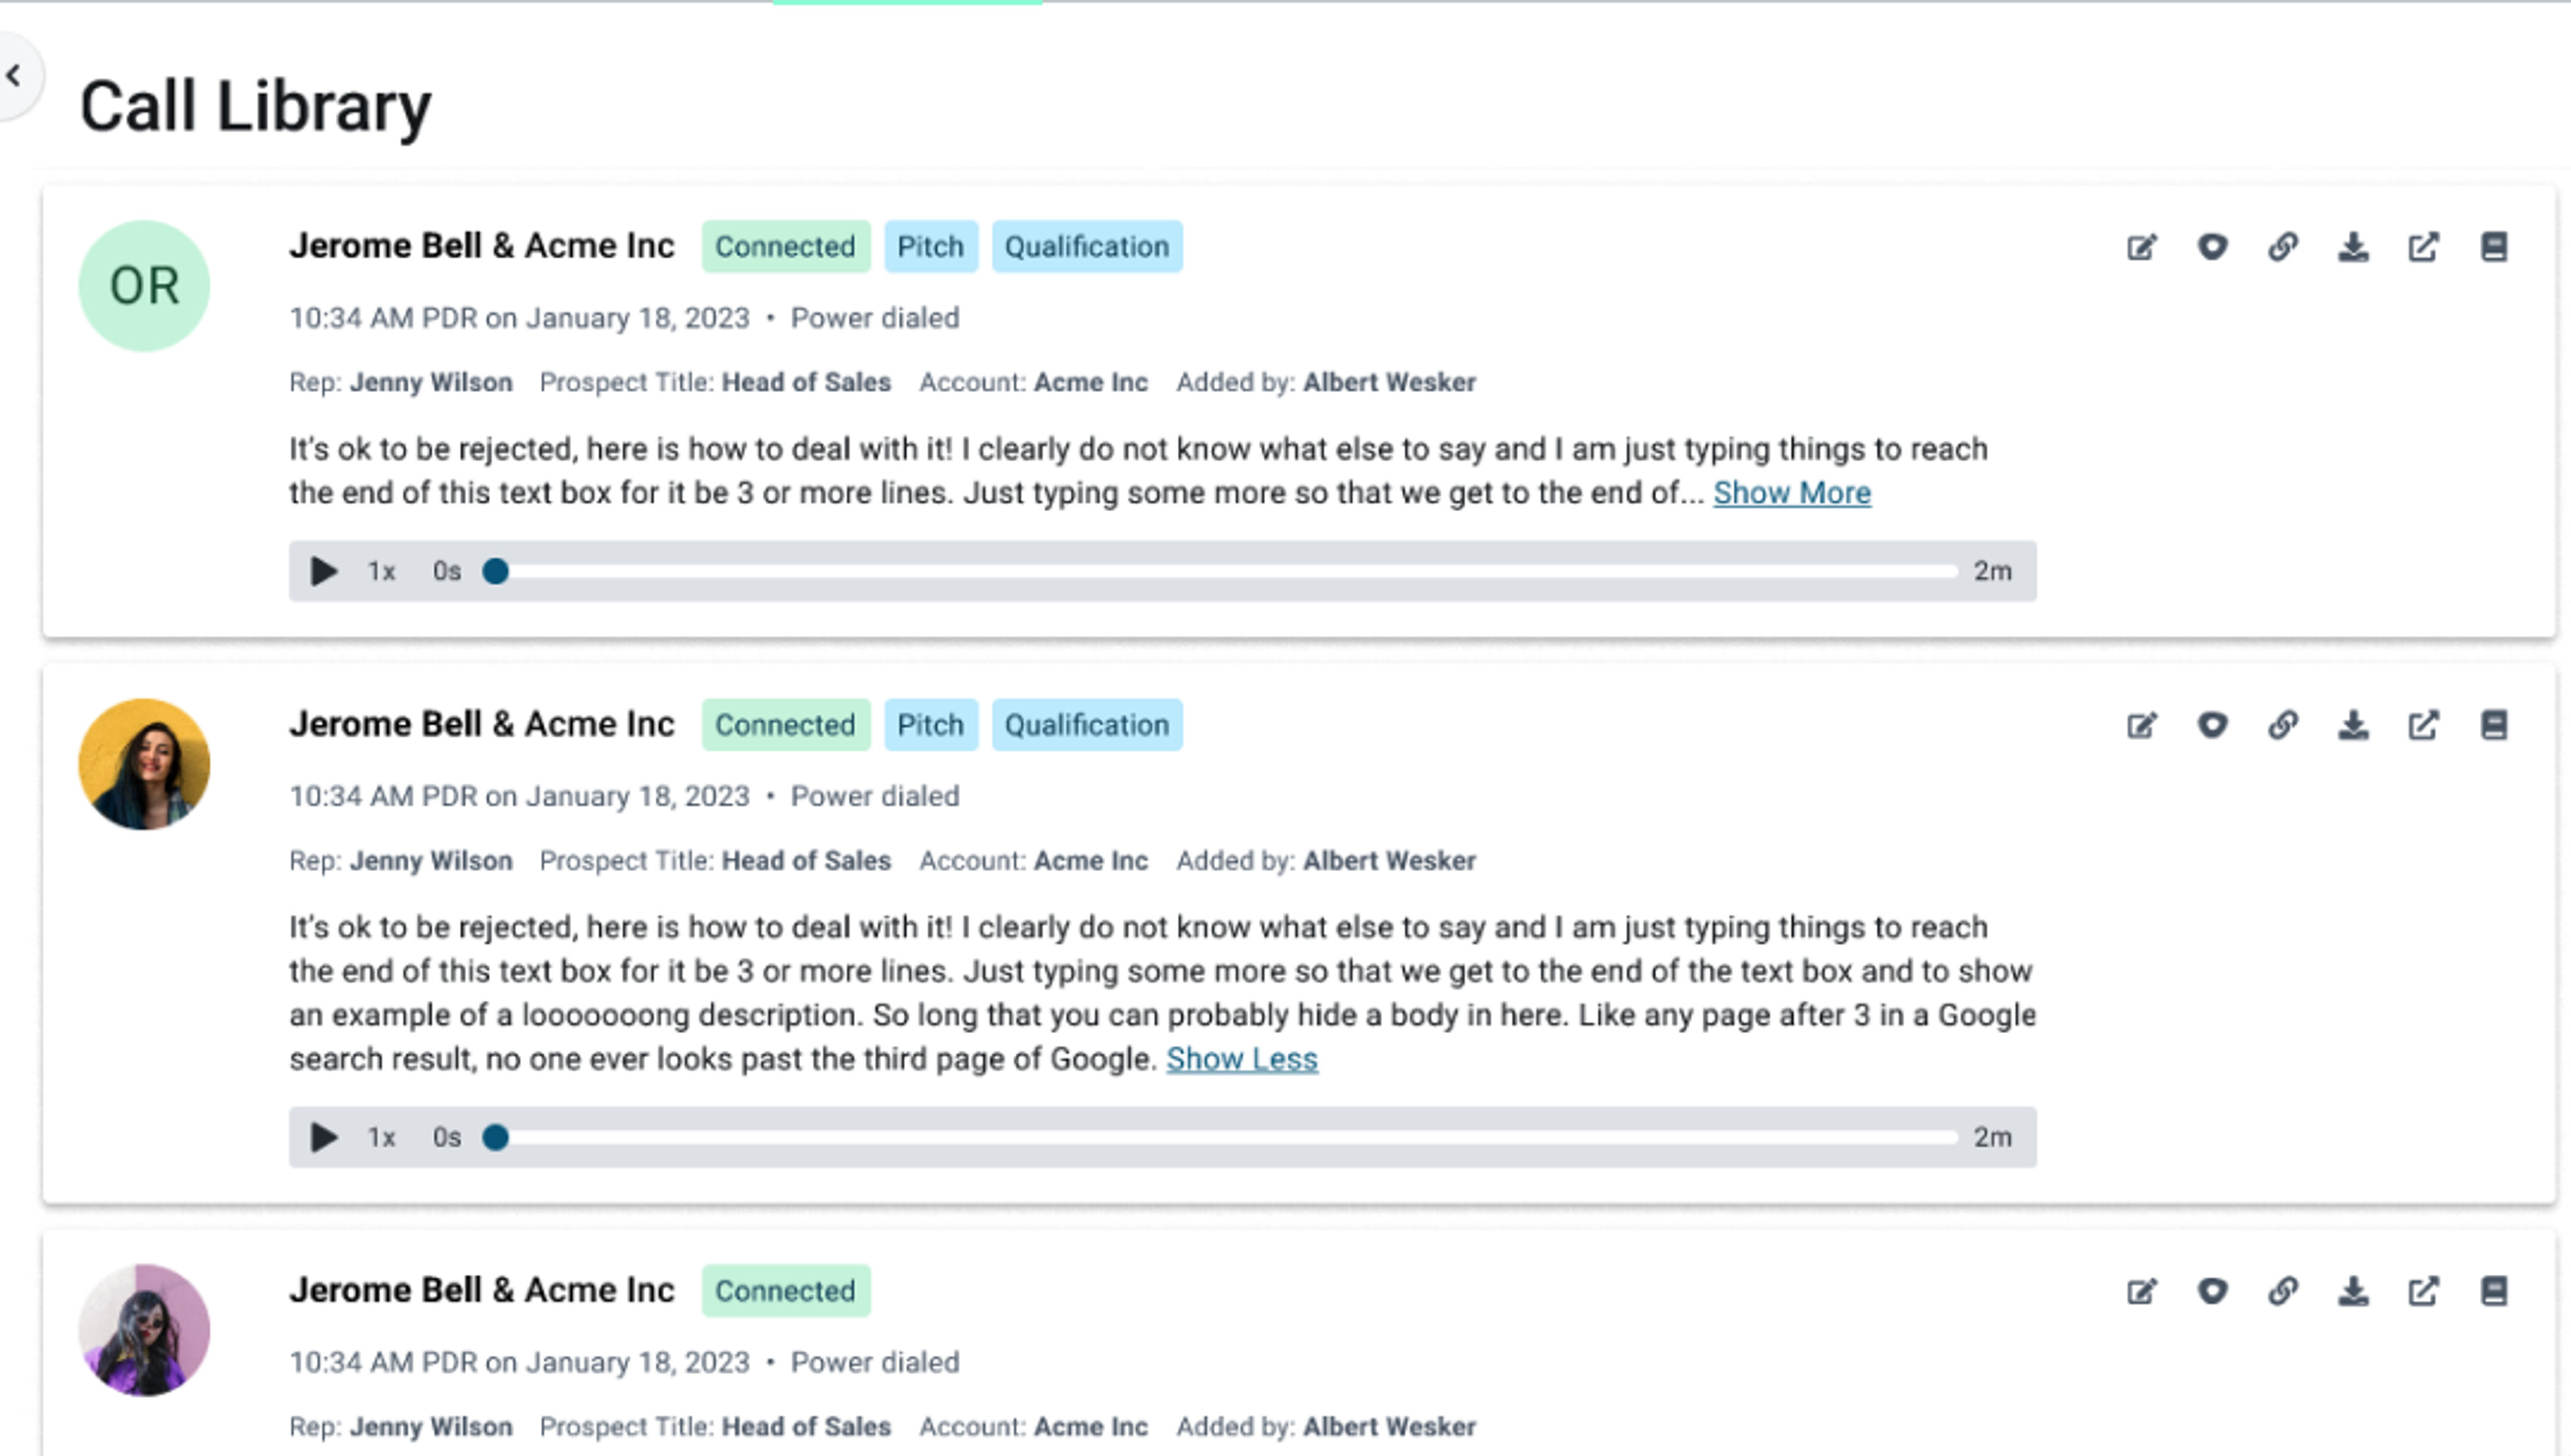Click the Pitch tag on the second call
This screenshot has width=2571, height=1456.
pos(931,725)
